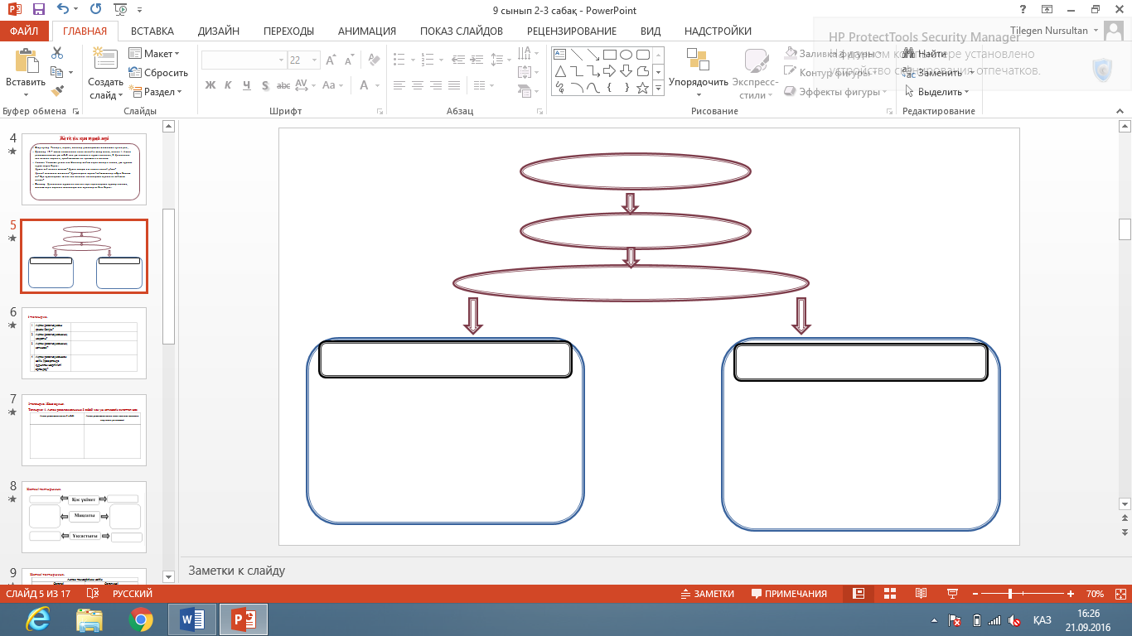Open the font color dropdown arrow
This screenshot has width=1132, height=636.
[376, 85]
